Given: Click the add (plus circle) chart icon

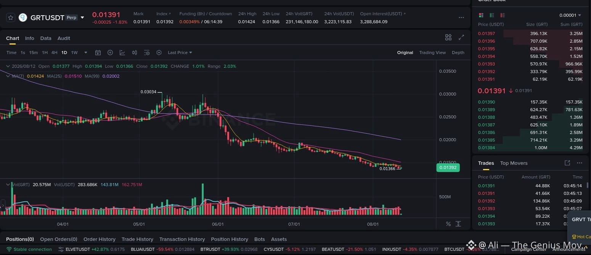Looking at the screenshot, I should pyautogui.click(x=110, y=53).
